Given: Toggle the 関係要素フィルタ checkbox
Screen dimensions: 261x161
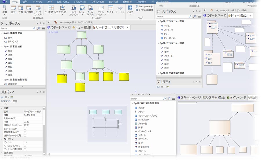Looking at the screenshot, I should (x=25, y=132).
